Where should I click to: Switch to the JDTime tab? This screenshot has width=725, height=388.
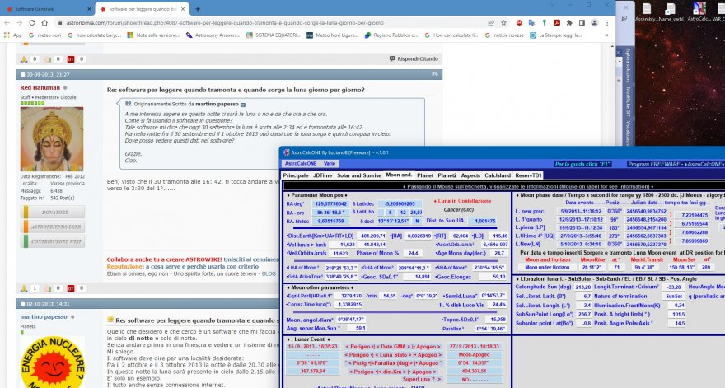[322, 175]
